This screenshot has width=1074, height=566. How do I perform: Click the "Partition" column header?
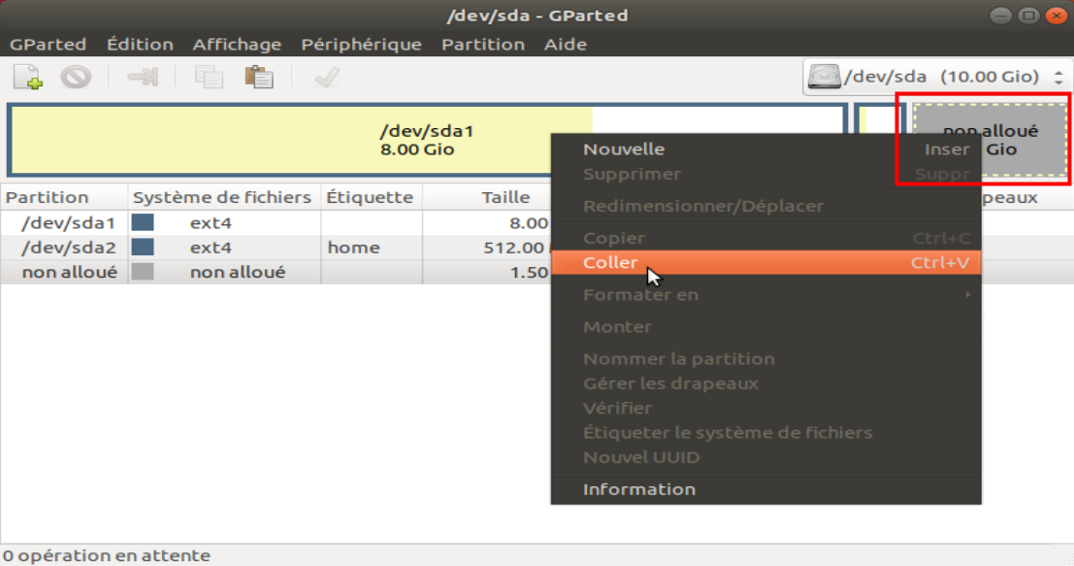(47, 197)
